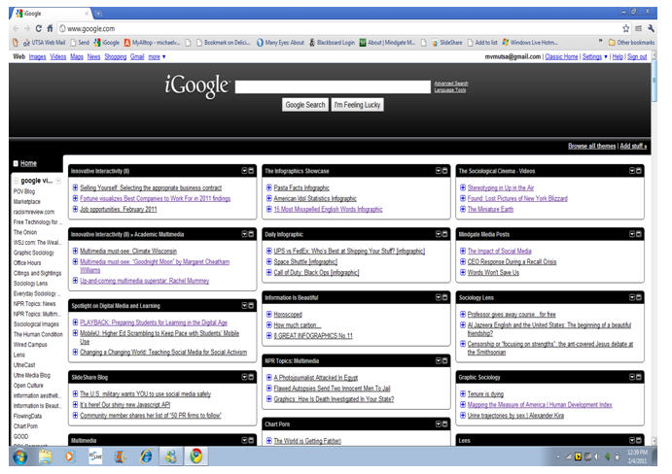Select The Onion in the sidebar
Image resolution: width=672 pixels, height=474 pixels.
click(x=25, y=232)
